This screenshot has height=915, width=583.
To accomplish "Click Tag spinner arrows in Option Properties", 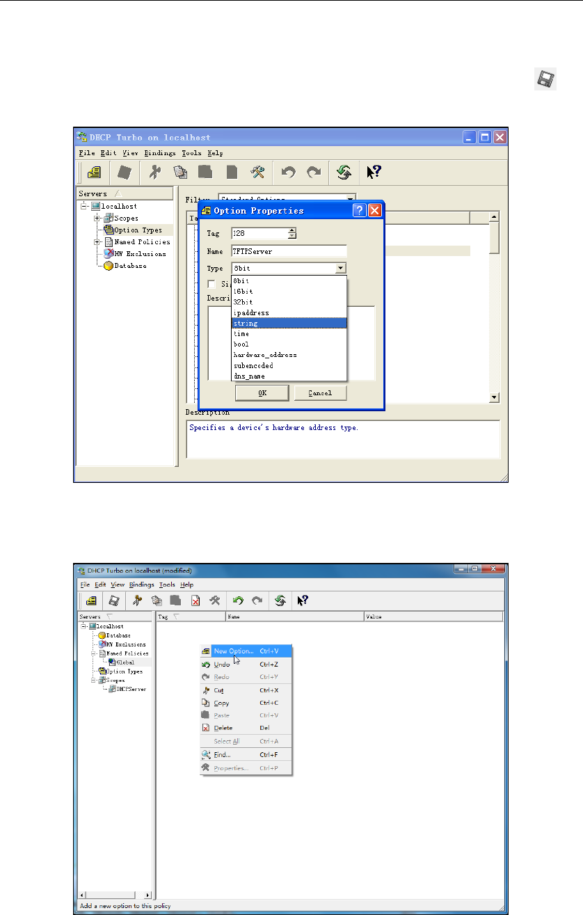I will coord(291,234).
